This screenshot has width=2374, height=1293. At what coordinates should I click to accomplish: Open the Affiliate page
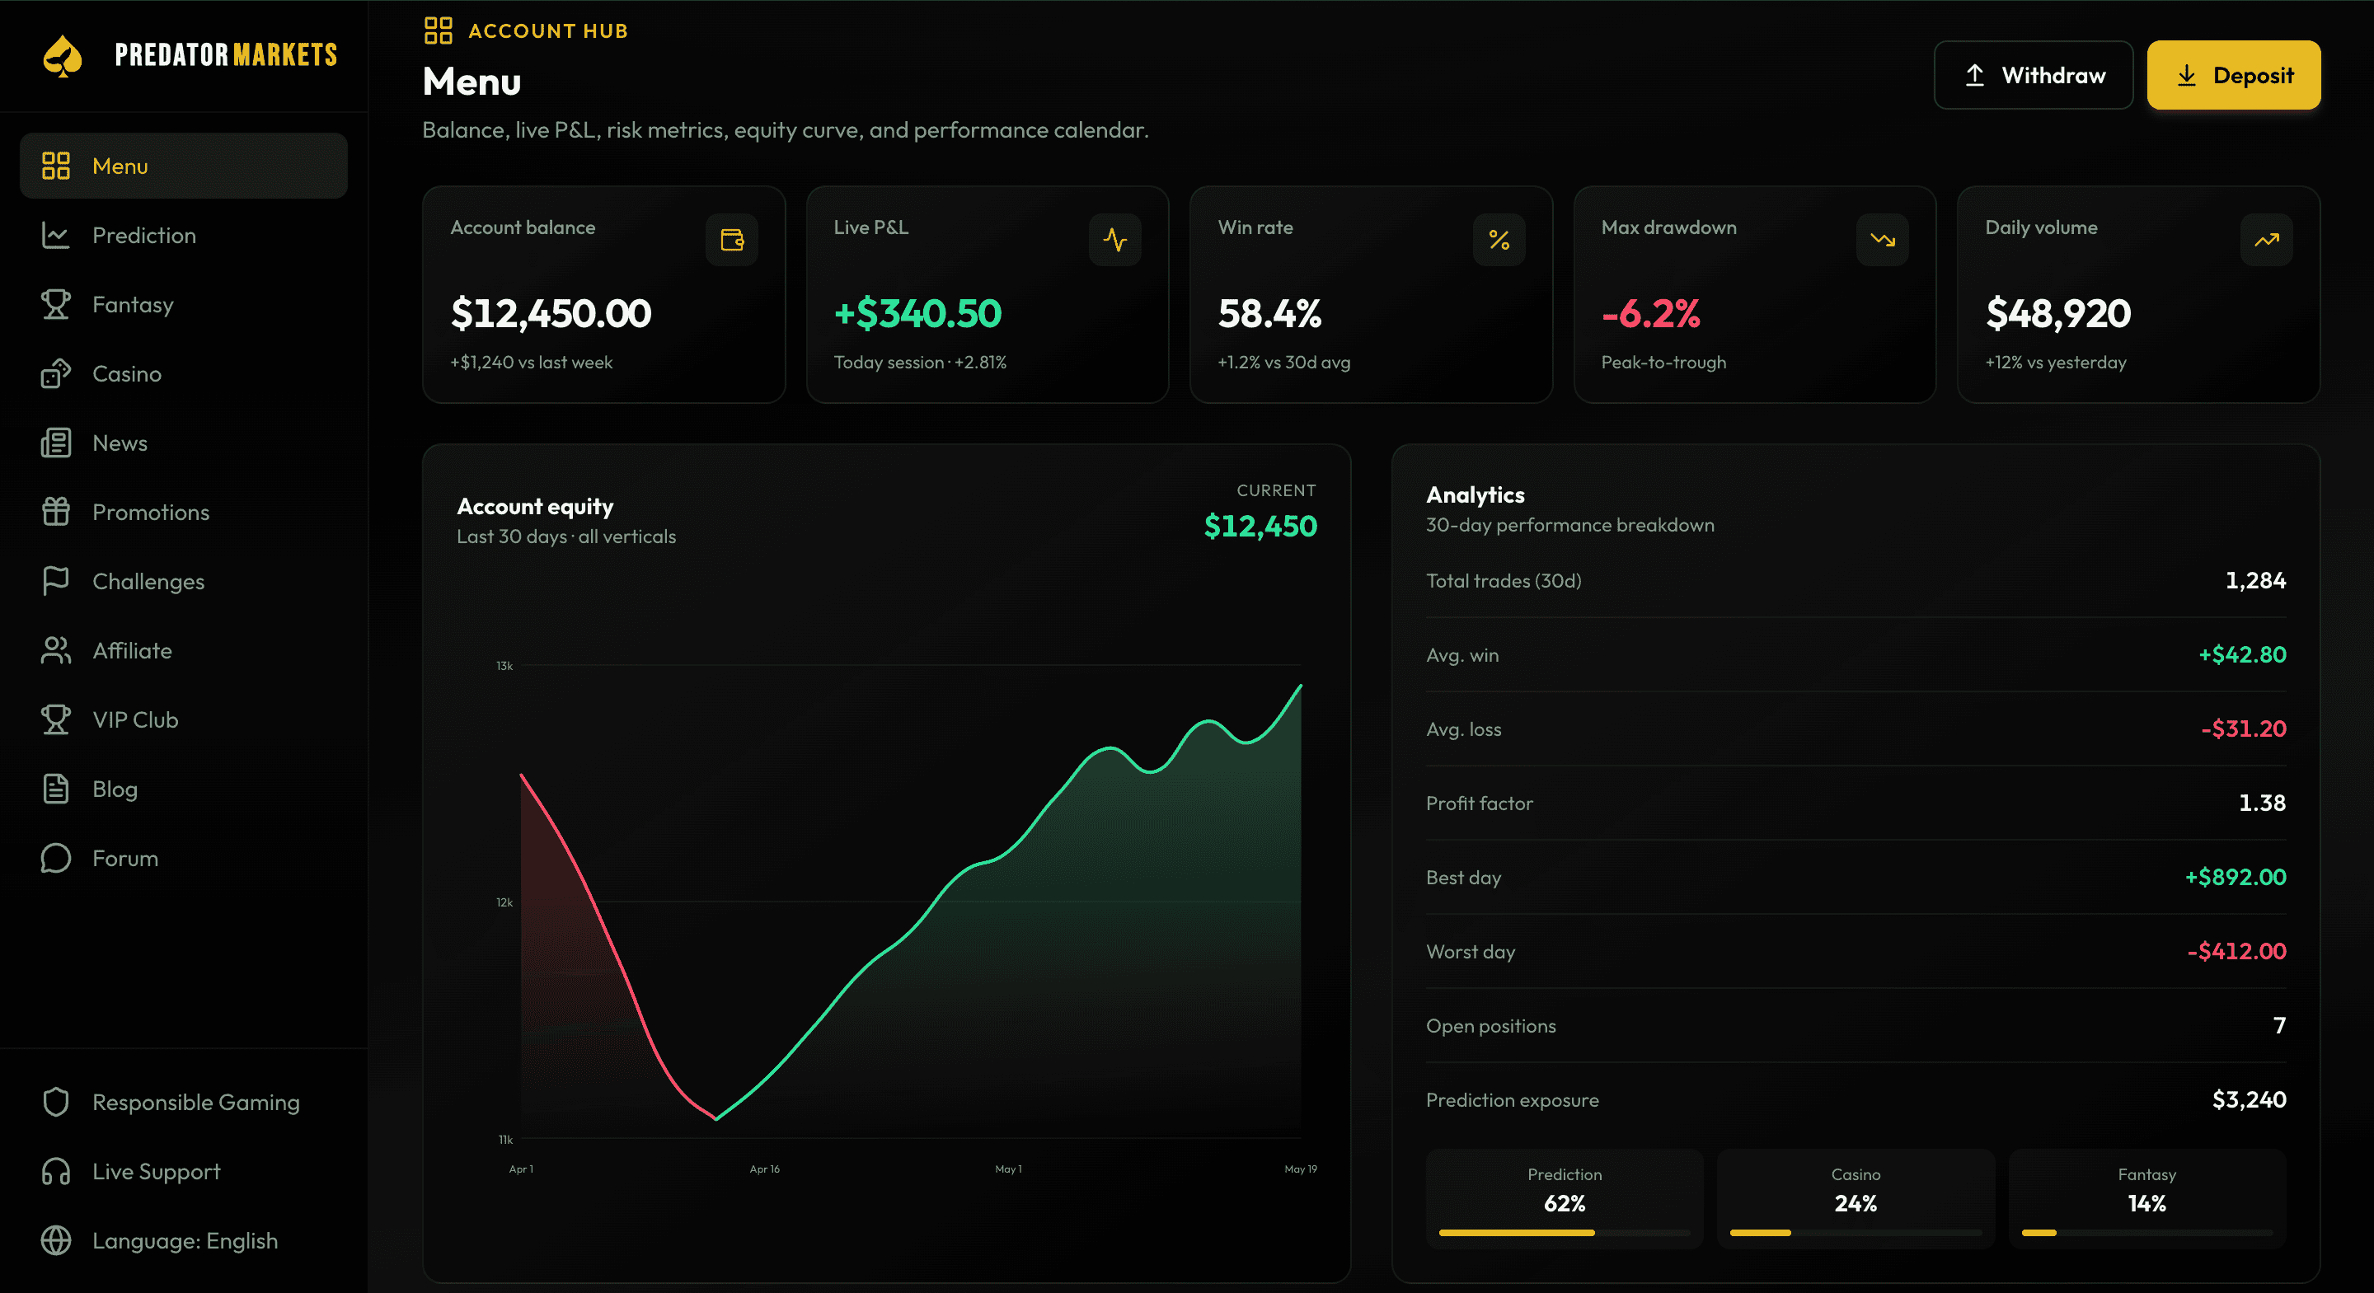click(183, 649)
